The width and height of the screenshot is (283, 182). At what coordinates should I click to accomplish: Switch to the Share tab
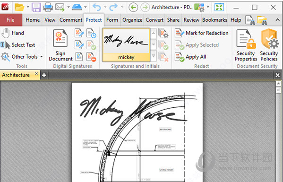(173, 20)
